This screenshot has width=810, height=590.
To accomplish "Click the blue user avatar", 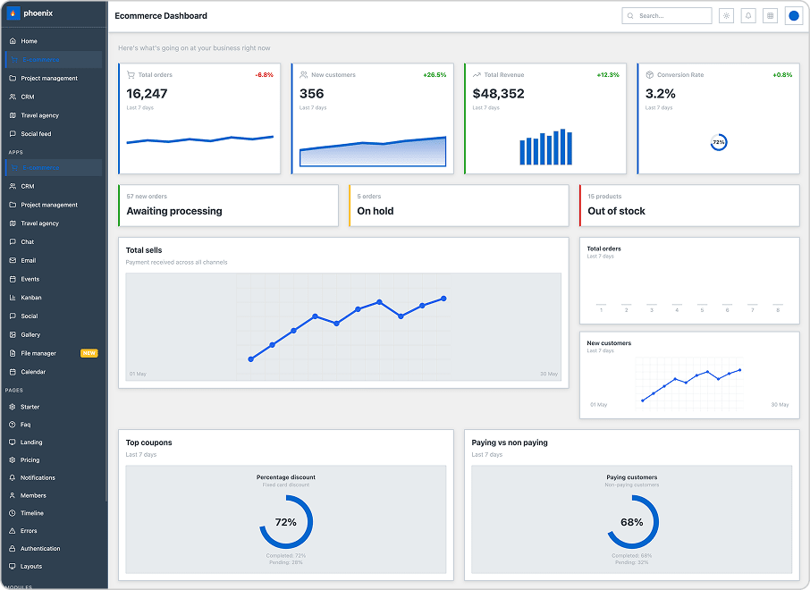I will click(x=793, y=16).
